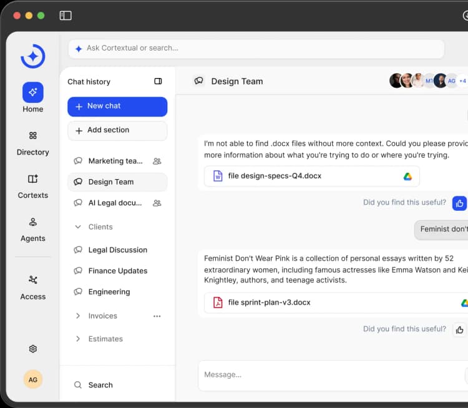
Task: Click the AG user avatar
Action: 33,379
